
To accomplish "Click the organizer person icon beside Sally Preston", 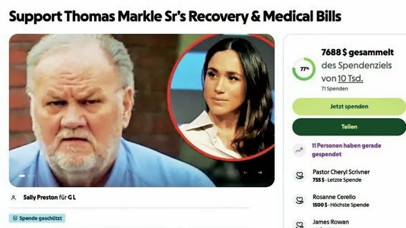I will point(14,198).
